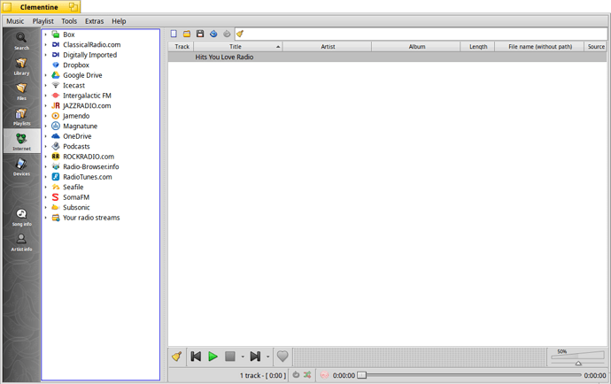Open the Files sidebar tab
This screenshot has width=611, height=384.
coord(21,91)
